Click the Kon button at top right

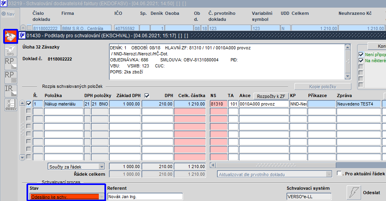pyautogui.click(x=377, y=46)
